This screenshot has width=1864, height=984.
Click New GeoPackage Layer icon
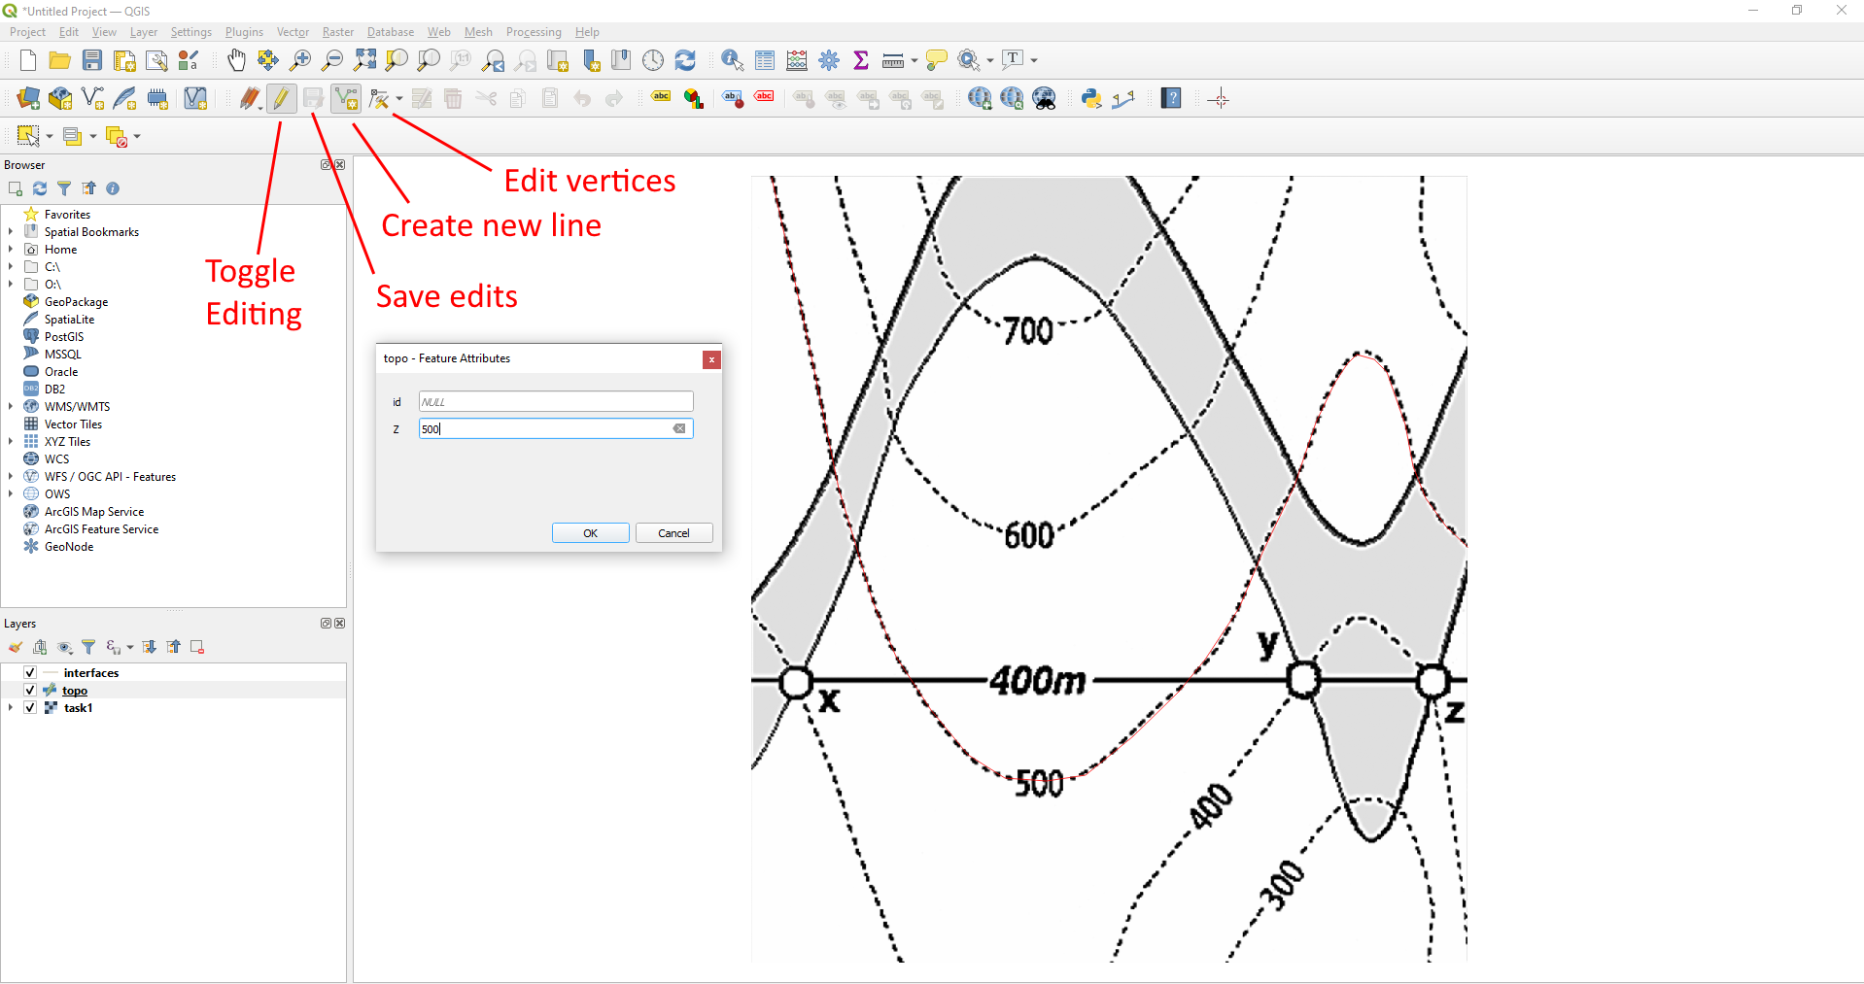click(60, 98)
